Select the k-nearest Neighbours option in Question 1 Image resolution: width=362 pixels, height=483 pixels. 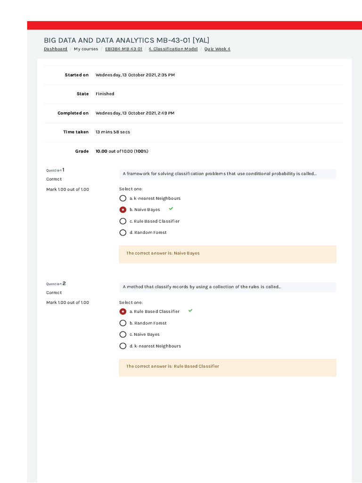[123, 199]
